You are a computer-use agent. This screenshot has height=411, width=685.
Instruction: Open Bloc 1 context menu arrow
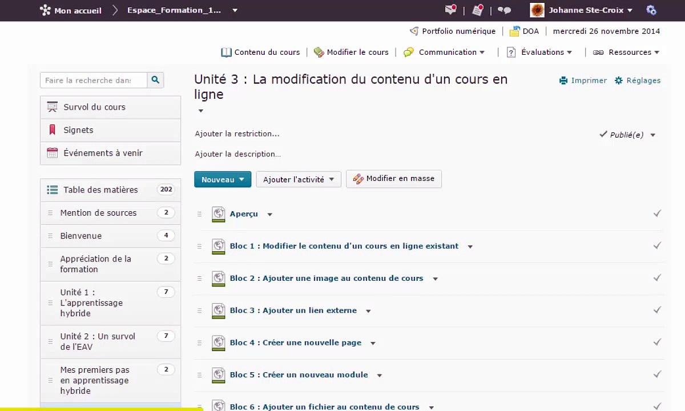[x=470, y=247]
